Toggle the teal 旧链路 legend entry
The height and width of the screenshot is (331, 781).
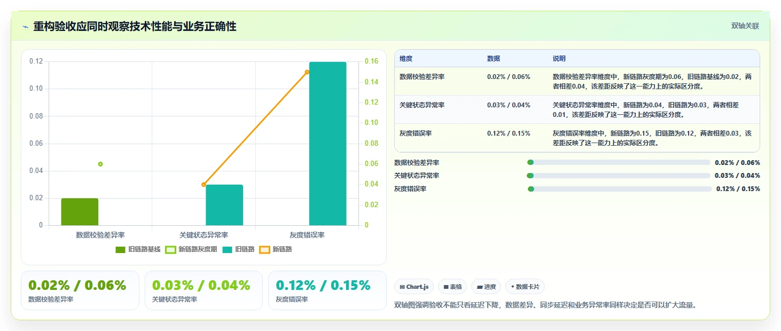coord(238,249)
